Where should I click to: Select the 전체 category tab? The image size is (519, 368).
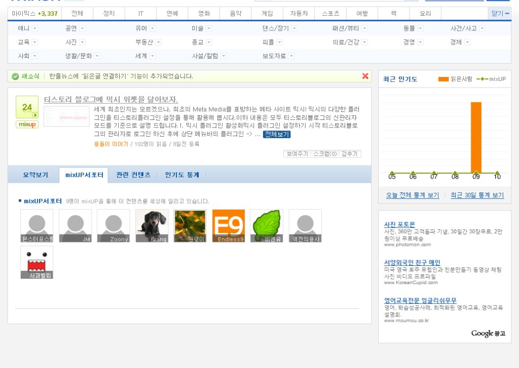(77, 14)
